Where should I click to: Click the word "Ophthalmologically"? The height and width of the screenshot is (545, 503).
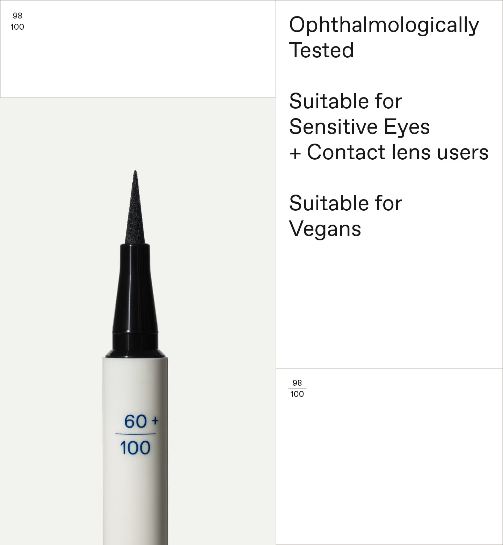384,25
